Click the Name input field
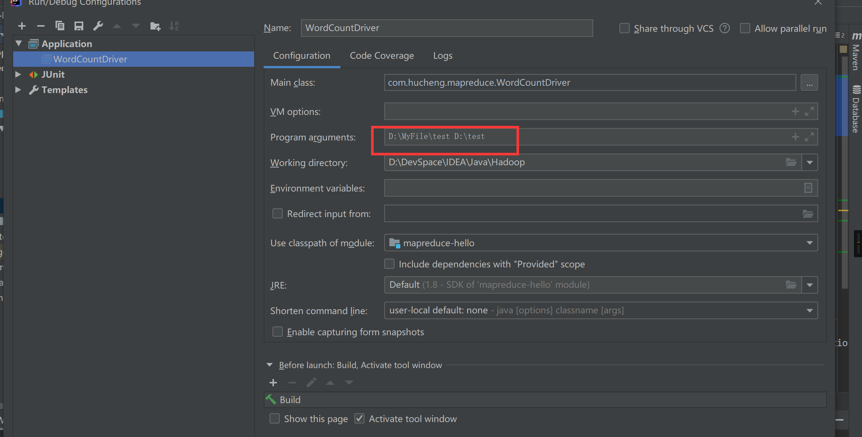 point(447,28)
